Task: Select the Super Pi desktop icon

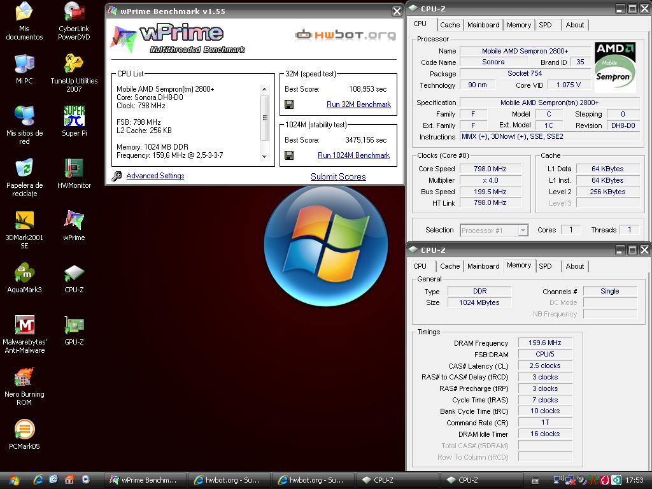Action: pos(74,122)
